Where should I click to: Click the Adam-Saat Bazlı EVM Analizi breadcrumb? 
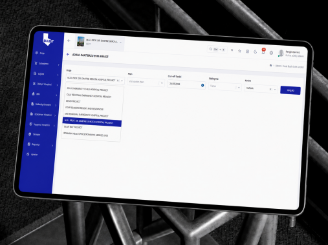click(x=289, y=66)
